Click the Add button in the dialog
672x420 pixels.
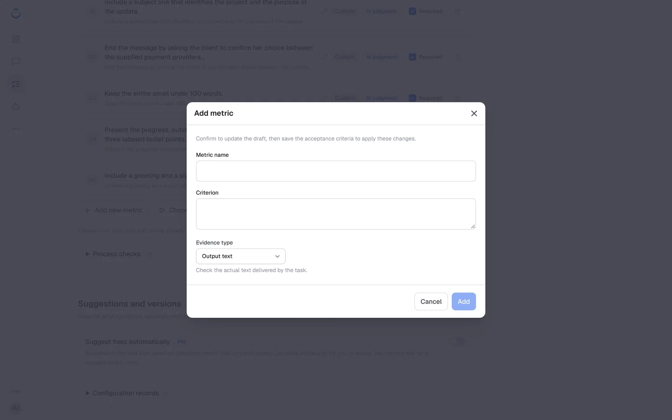click(463, 301)
